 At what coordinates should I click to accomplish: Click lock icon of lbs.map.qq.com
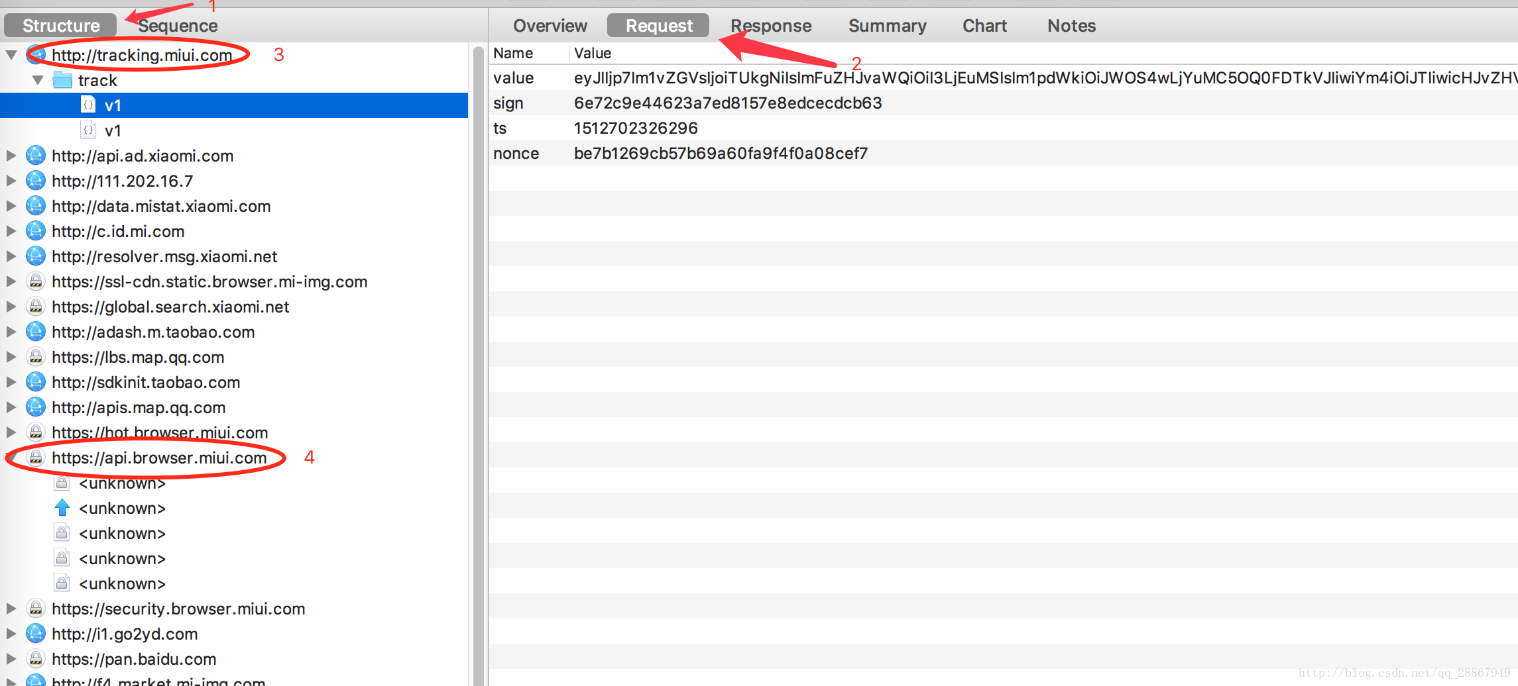(x=36, y=357)
